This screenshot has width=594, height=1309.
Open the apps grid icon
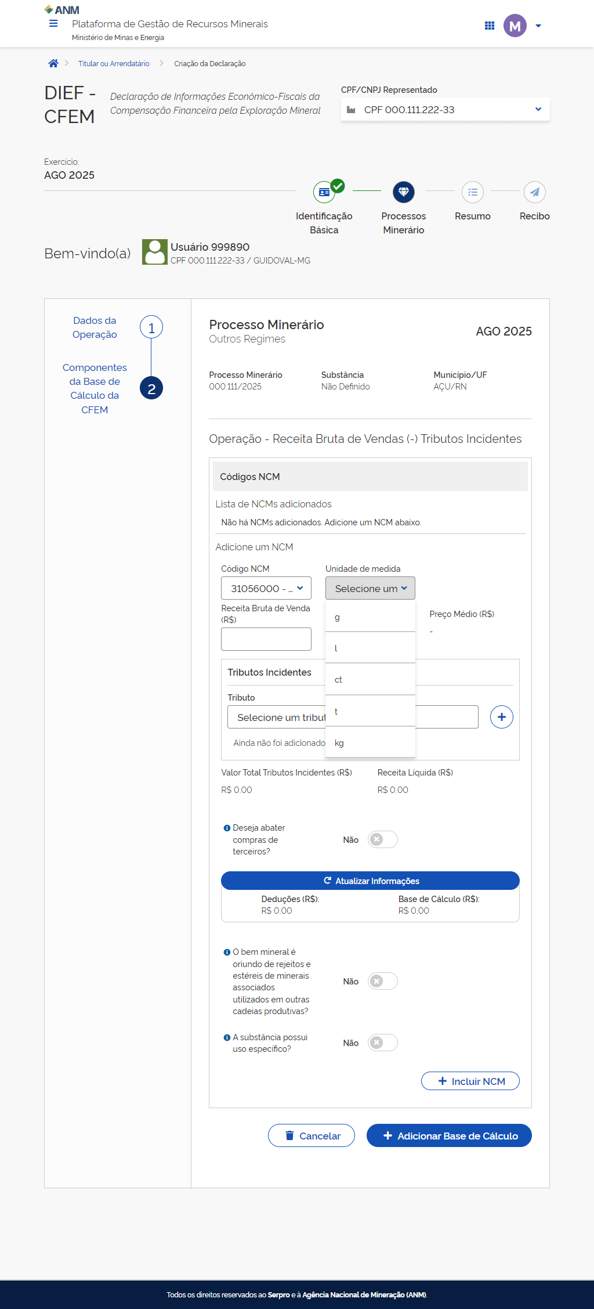[490, 26]
